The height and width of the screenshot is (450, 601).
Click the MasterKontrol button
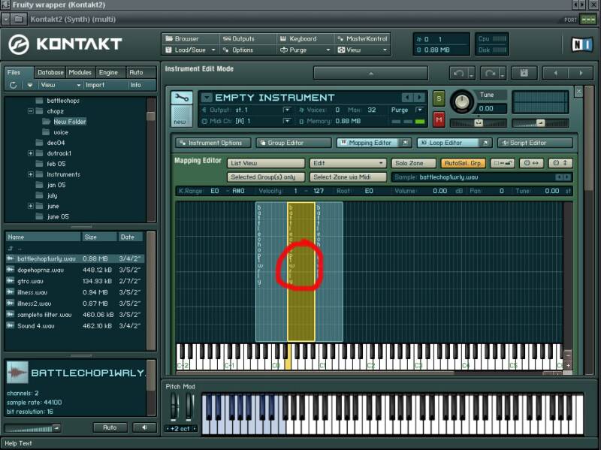[x=362, y=39]
